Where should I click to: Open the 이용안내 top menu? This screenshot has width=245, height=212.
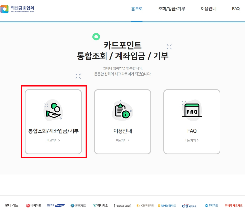click(208, 9)
